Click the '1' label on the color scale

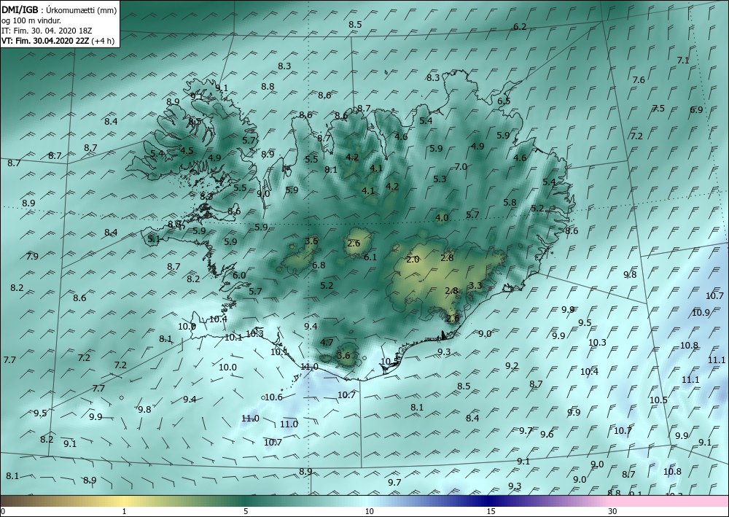coord(124,511)
